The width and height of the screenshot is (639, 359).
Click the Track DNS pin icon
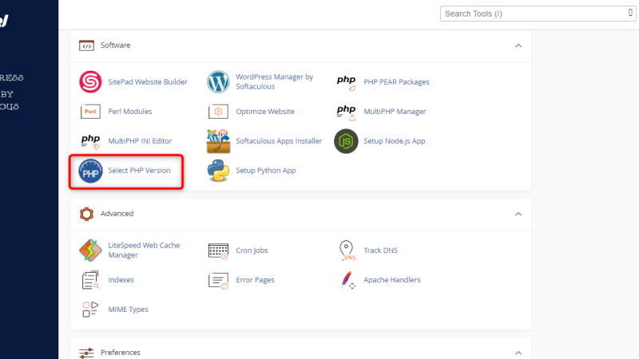[347, 251]
